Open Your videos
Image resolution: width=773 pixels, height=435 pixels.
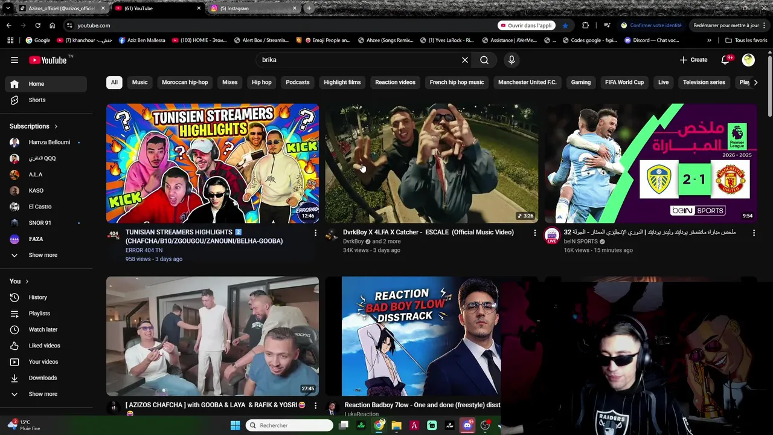46,362
